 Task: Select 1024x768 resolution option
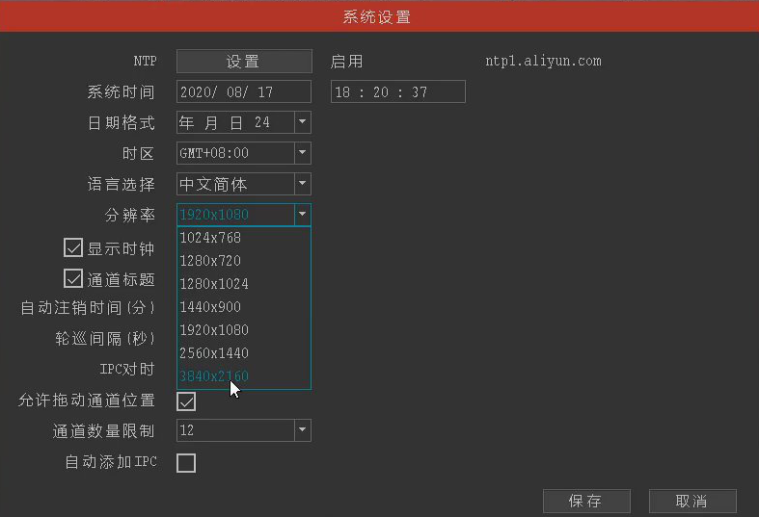[x=210, y=238]
